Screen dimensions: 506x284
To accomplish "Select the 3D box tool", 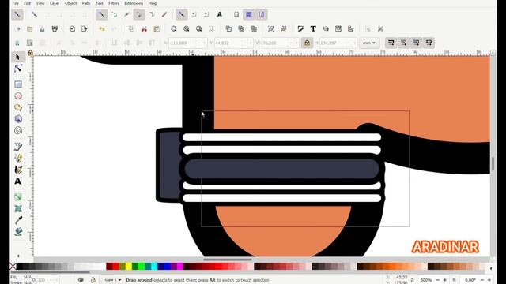I will coord(18,119).
